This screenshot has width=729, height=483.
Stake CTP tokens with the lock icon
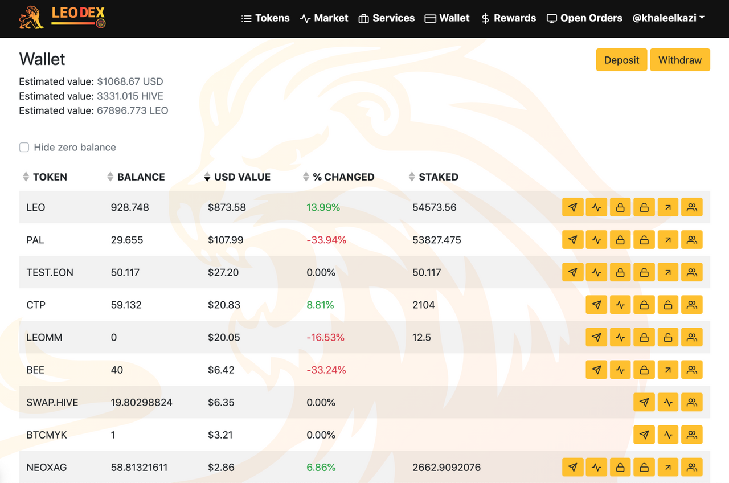point(644,305)
